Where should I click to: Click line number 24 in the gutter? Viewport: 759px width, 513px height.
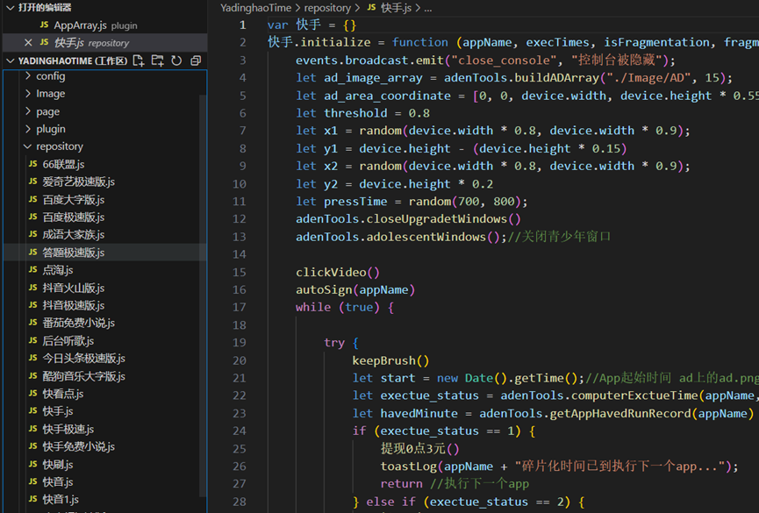click(240, 431)
